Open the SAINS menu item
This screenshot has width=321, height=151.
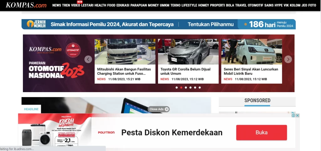(x=269, y=5)
